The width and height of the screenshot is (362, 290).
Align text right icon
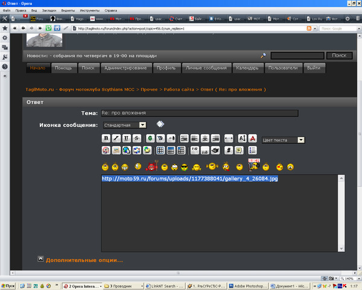[x=215, y=138]
